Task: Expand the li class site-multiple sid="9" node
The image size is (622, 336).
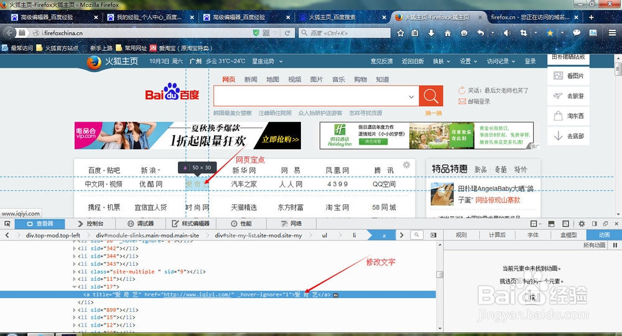Action: (74, 272)
